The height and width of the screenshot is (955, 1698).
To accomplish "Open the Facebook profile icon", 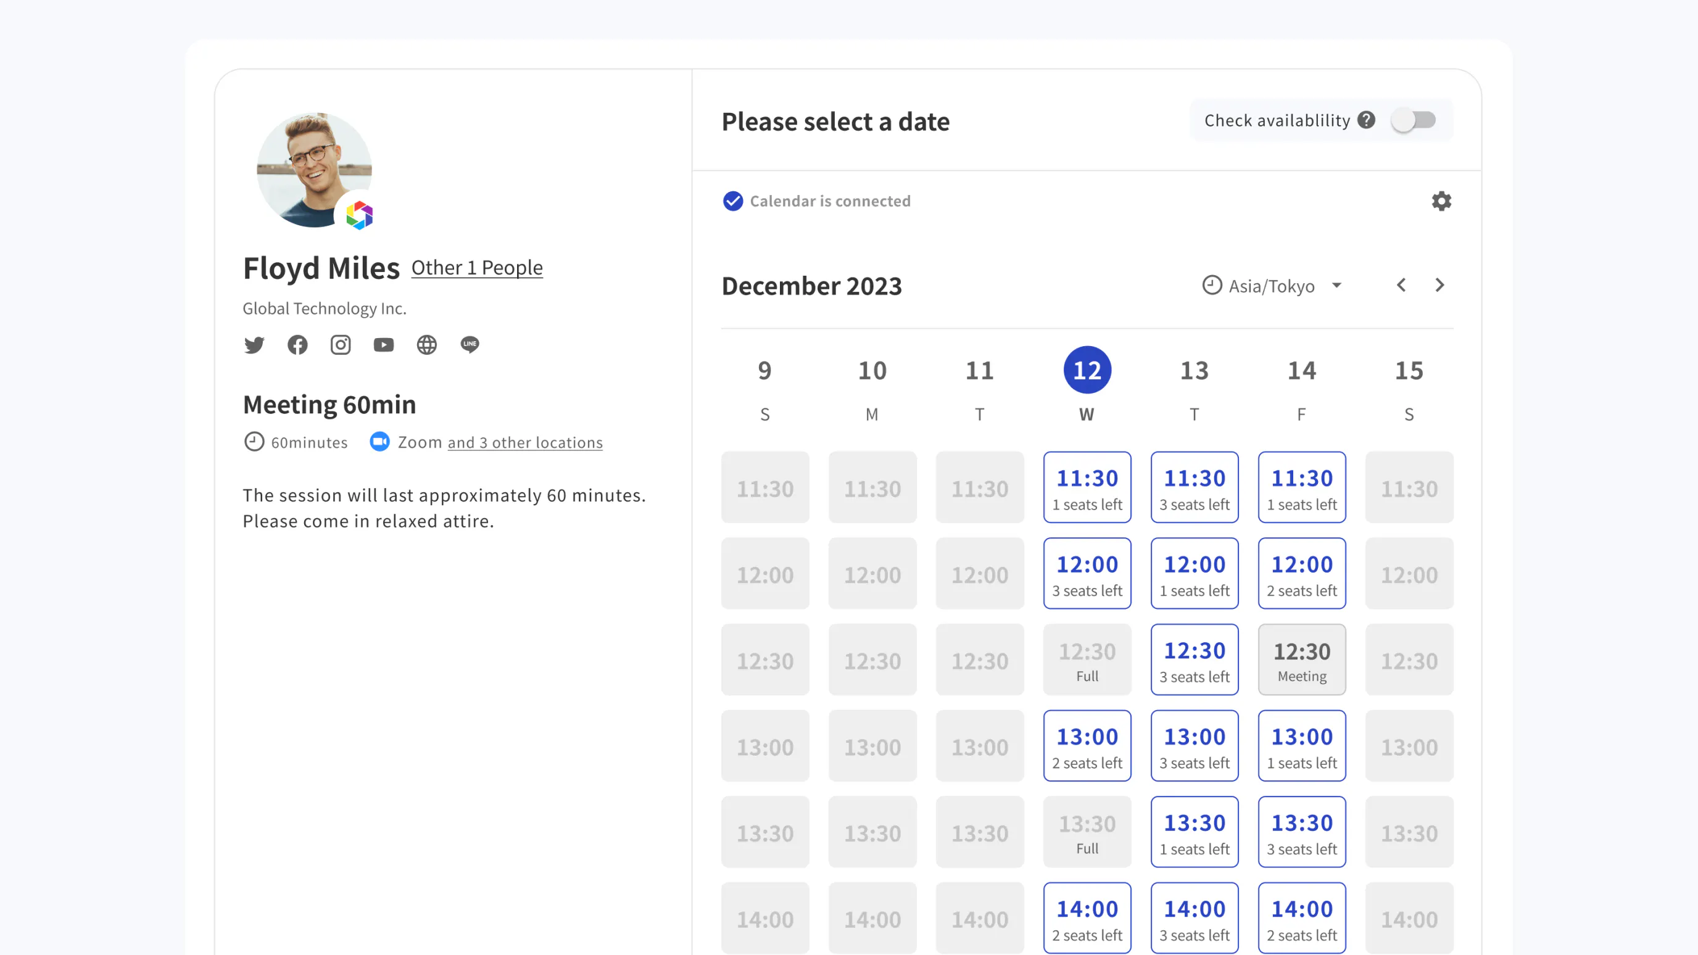I will (x=297, y=345).
